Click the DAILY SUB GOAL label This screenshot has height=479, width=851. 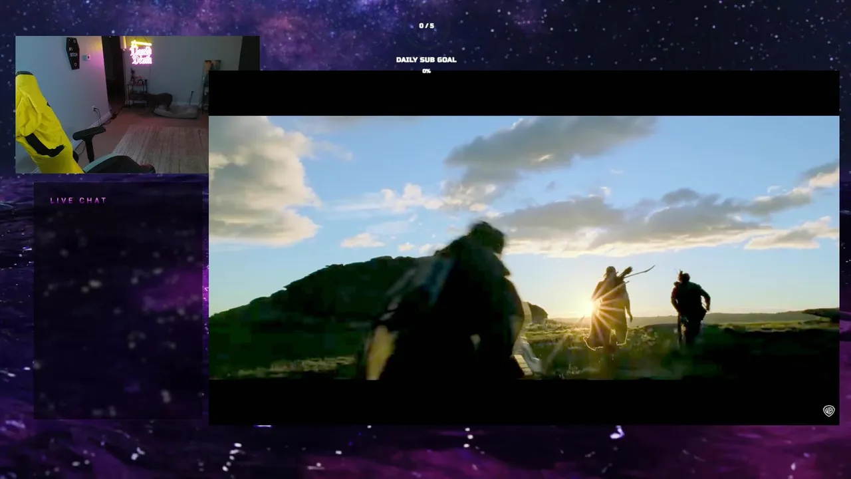(x=426, y=60)
